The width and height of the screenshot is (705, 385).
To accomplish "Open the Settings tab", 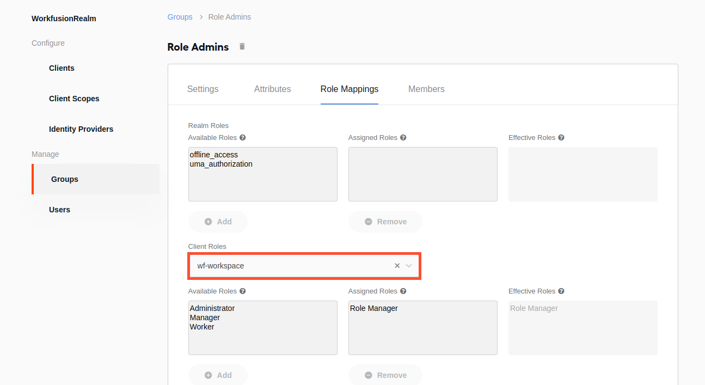I will click(x=203, y=89).
